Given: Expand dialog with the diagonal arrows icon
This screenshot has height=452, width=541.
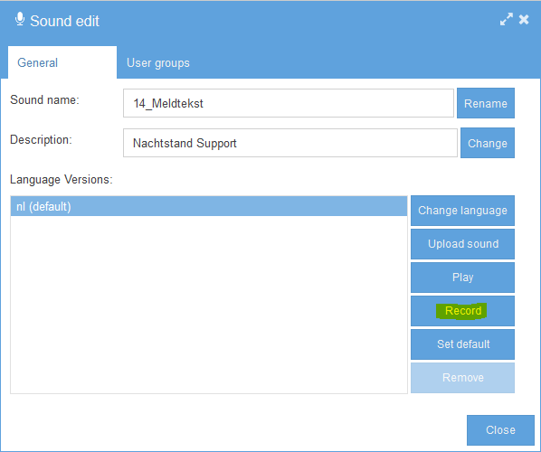Looking at the screenshot, I should 507,19.
